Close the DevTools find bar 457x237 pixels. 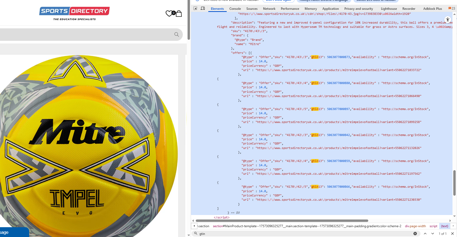point(452,234)
